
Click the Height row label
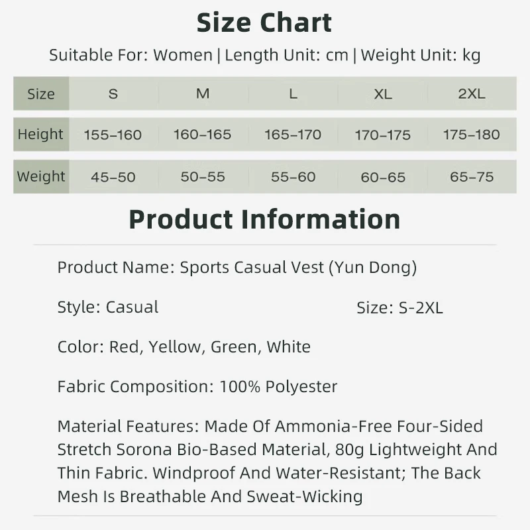pyautogui.click(x=41, y=134)
